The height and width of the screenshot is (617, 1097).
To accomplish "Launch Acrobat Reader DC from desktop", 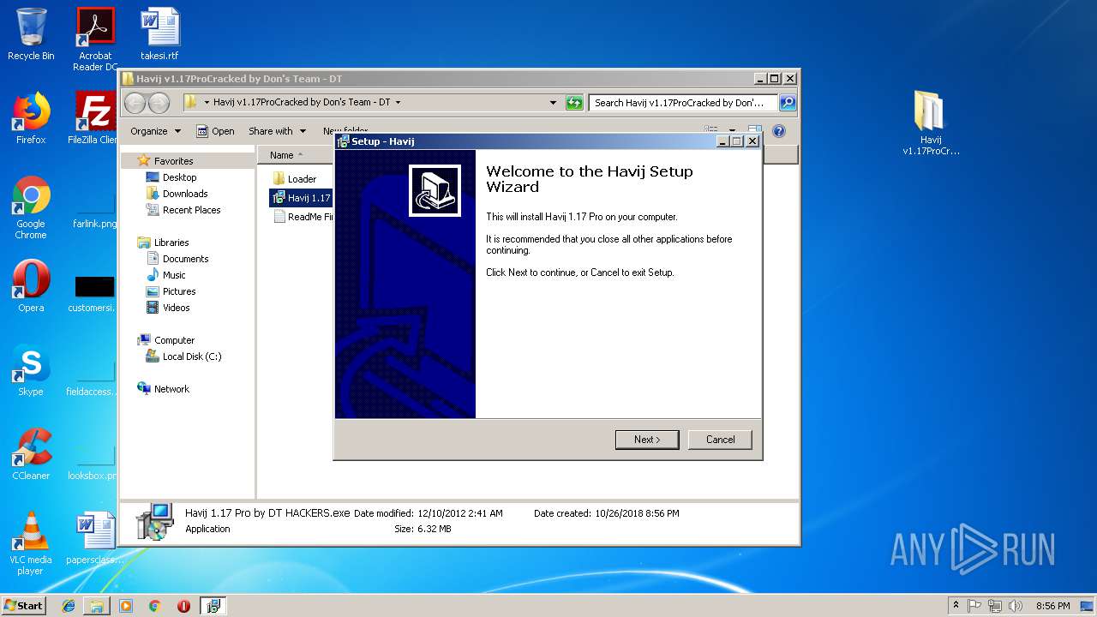I will coord(95,39).
